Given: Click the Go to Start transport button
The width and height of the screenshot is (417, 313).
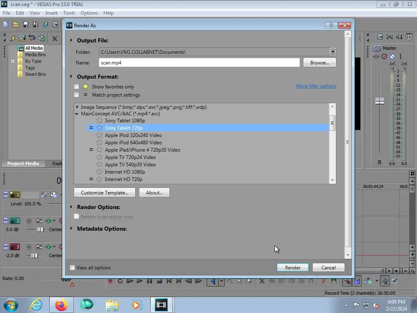Looking at the screenshot, I should 169,281.
